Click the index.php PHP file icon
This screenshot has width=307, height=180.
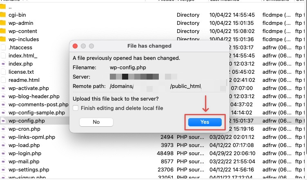[x=3, y=64]
